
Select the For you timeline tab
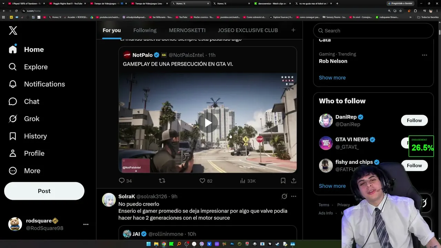click(x=112, y=30)
